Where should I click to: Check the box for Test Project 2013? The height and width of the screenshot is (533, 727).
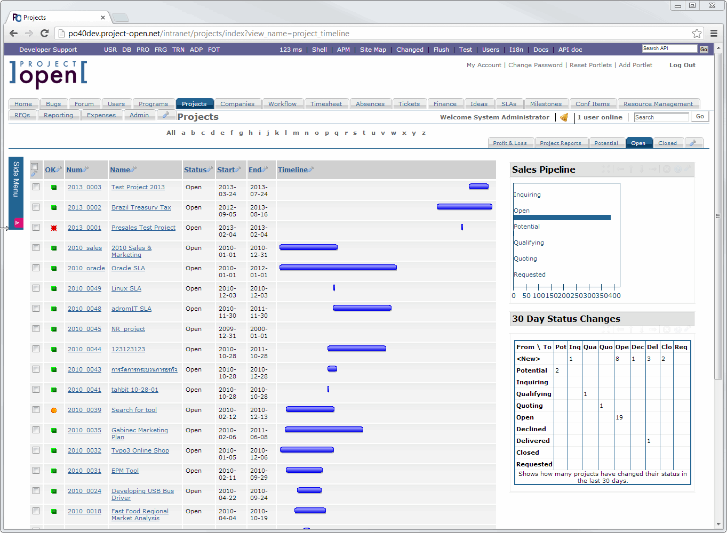36,187
